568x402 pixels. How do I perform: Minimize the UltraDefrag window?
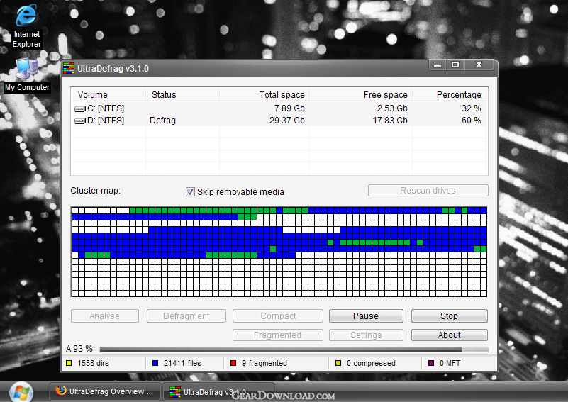click(x=438, y=65)
